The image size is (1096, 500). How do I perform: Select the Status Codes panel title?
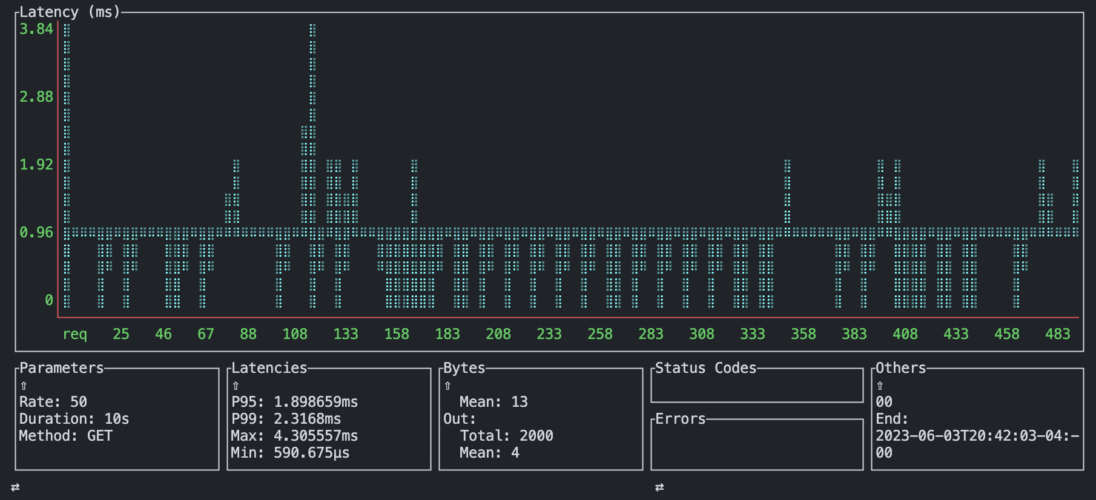pos(706,368)
